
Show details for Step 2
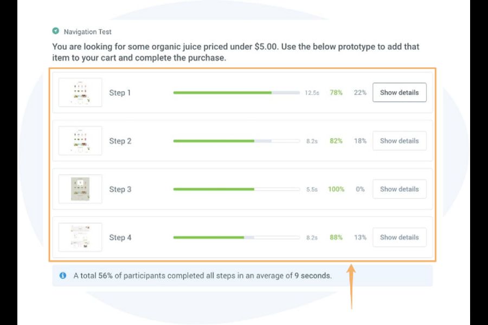tap(400, 141)
